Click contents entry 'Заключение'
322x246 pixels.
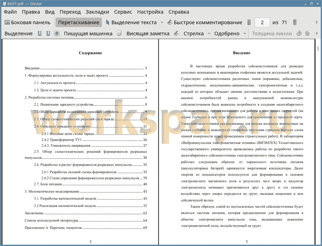86,213
